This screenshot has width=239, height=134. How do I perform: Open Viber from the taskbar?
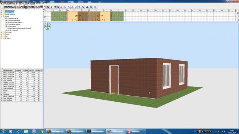[34, 131]
